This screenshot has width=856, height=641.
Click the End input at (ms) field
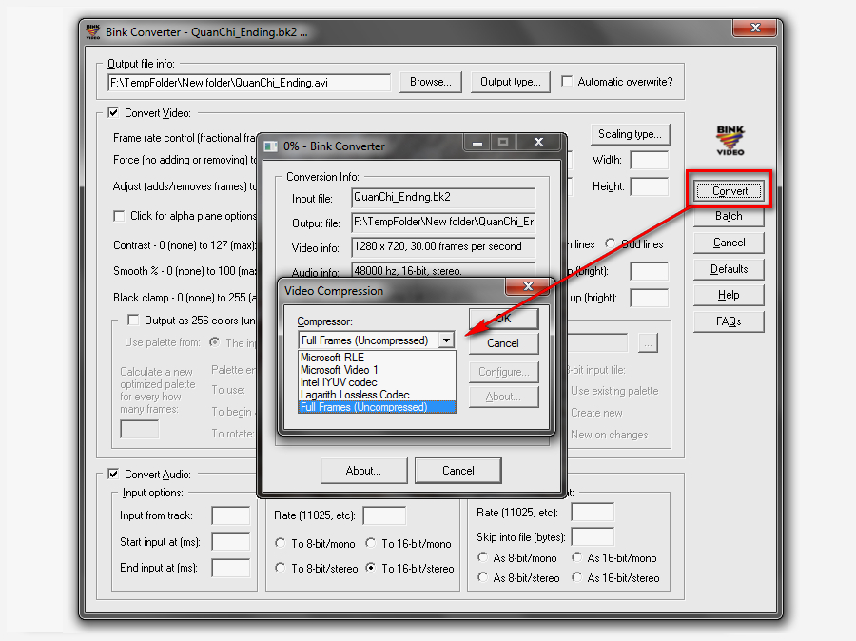(x=231, y=568)
